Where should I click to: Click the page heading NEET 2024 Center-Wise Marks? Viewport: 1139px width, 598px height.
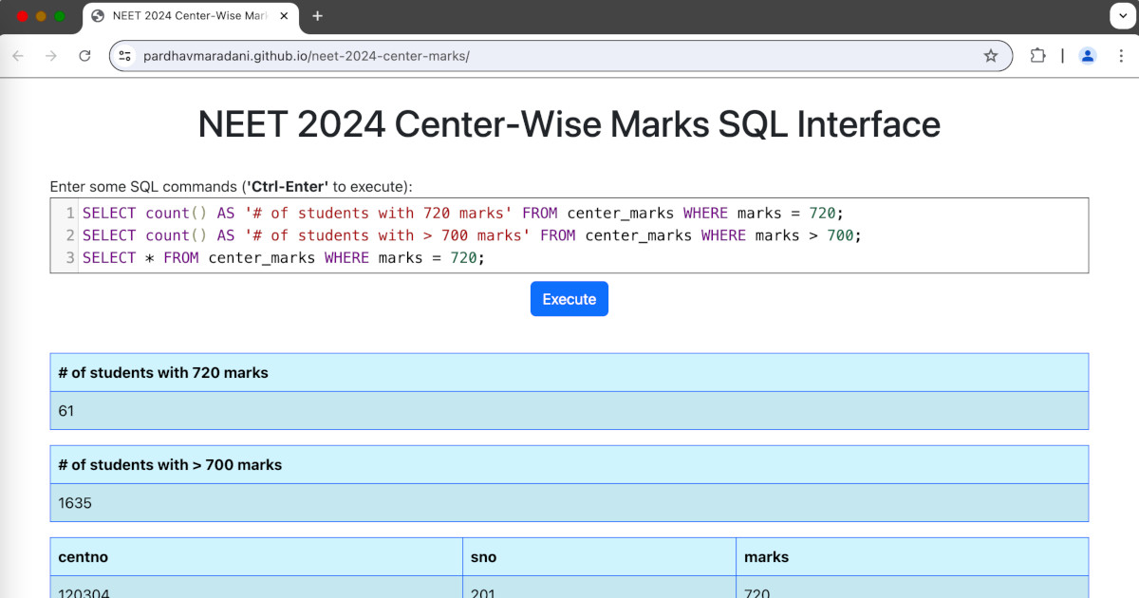(569, 124)
